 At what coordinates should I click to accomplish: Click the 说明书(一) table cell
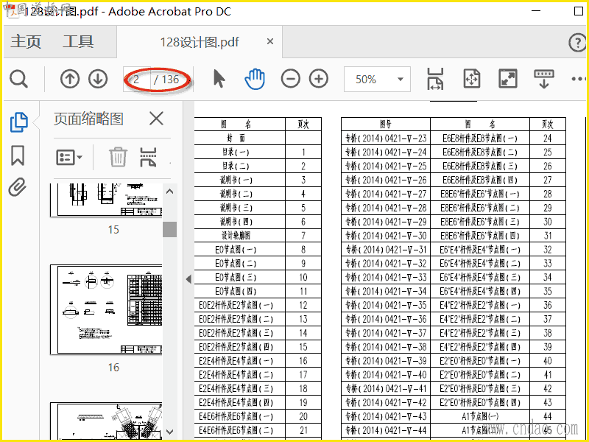pyautogui.click(x=240, y=180)
